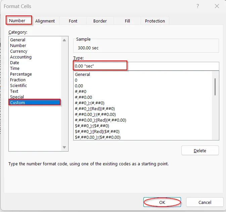Screen dimensions: 226x212
Task: Select the Time category
Action: point(35,68)
